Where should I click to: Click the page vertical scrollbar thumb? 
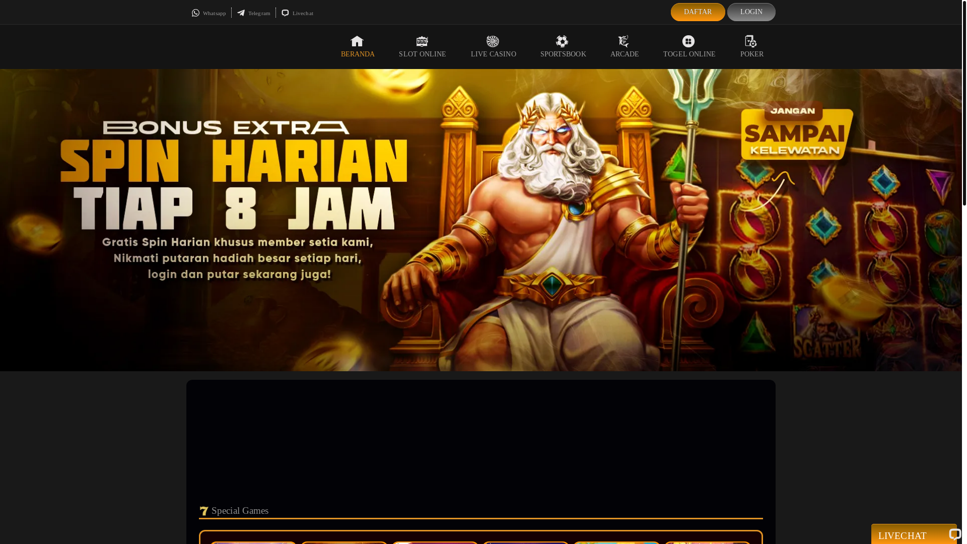[x=964, y=103]
